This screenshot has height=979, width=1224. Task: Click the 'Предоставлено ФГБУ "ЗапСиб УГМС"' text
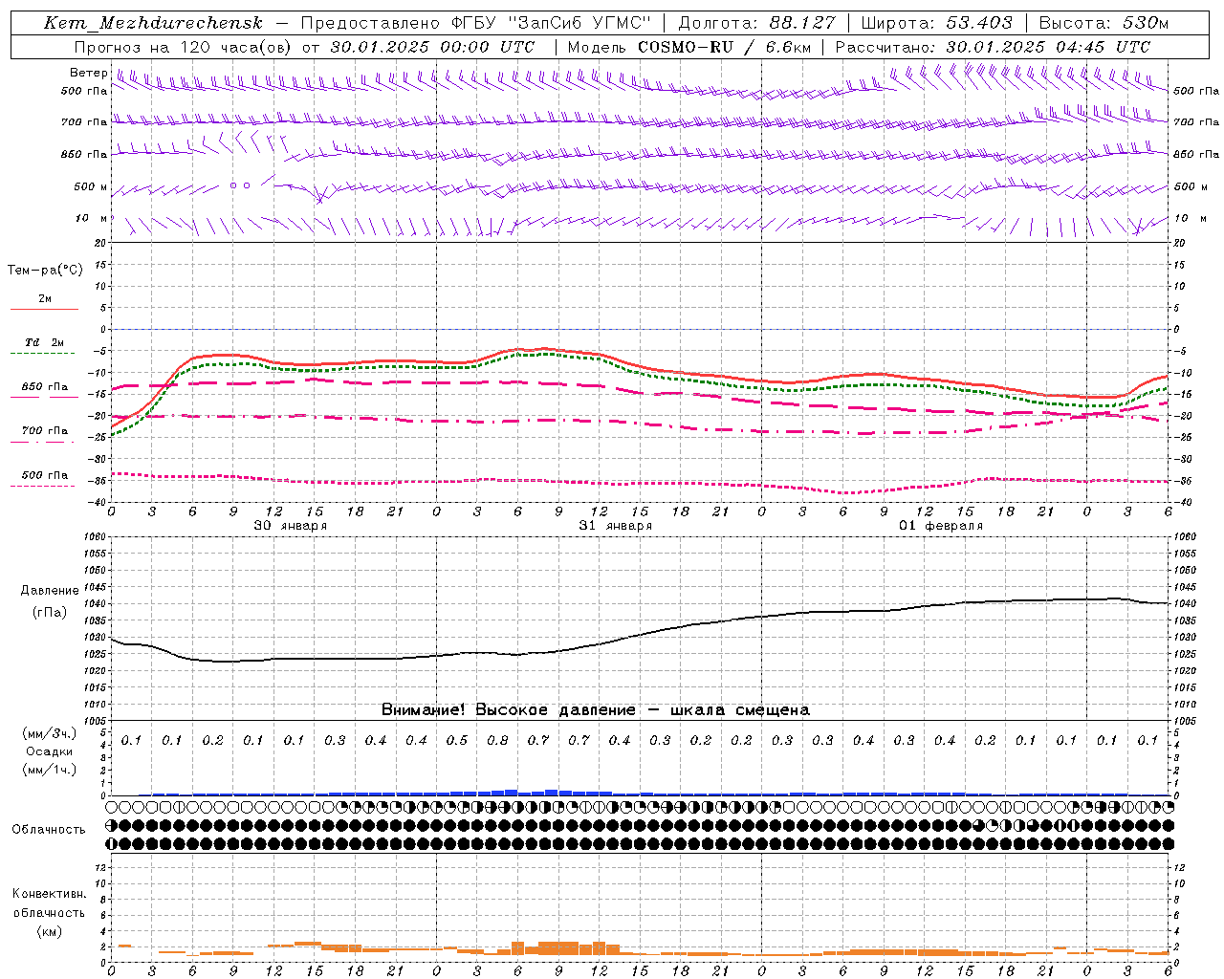tap(475, 23)
